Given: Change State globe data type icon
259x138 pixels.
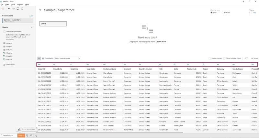Looking at the screenshot, I should tap(175, 64).
